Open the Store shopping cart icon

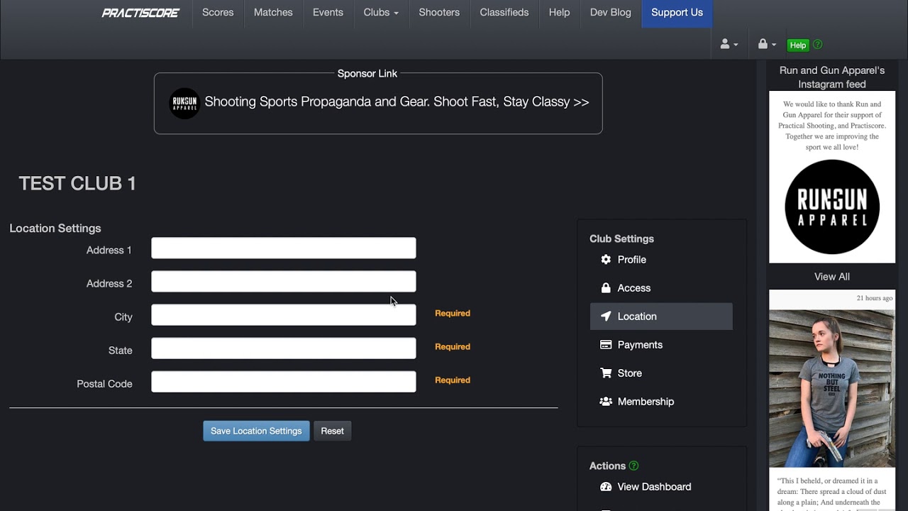click(606, 373)
